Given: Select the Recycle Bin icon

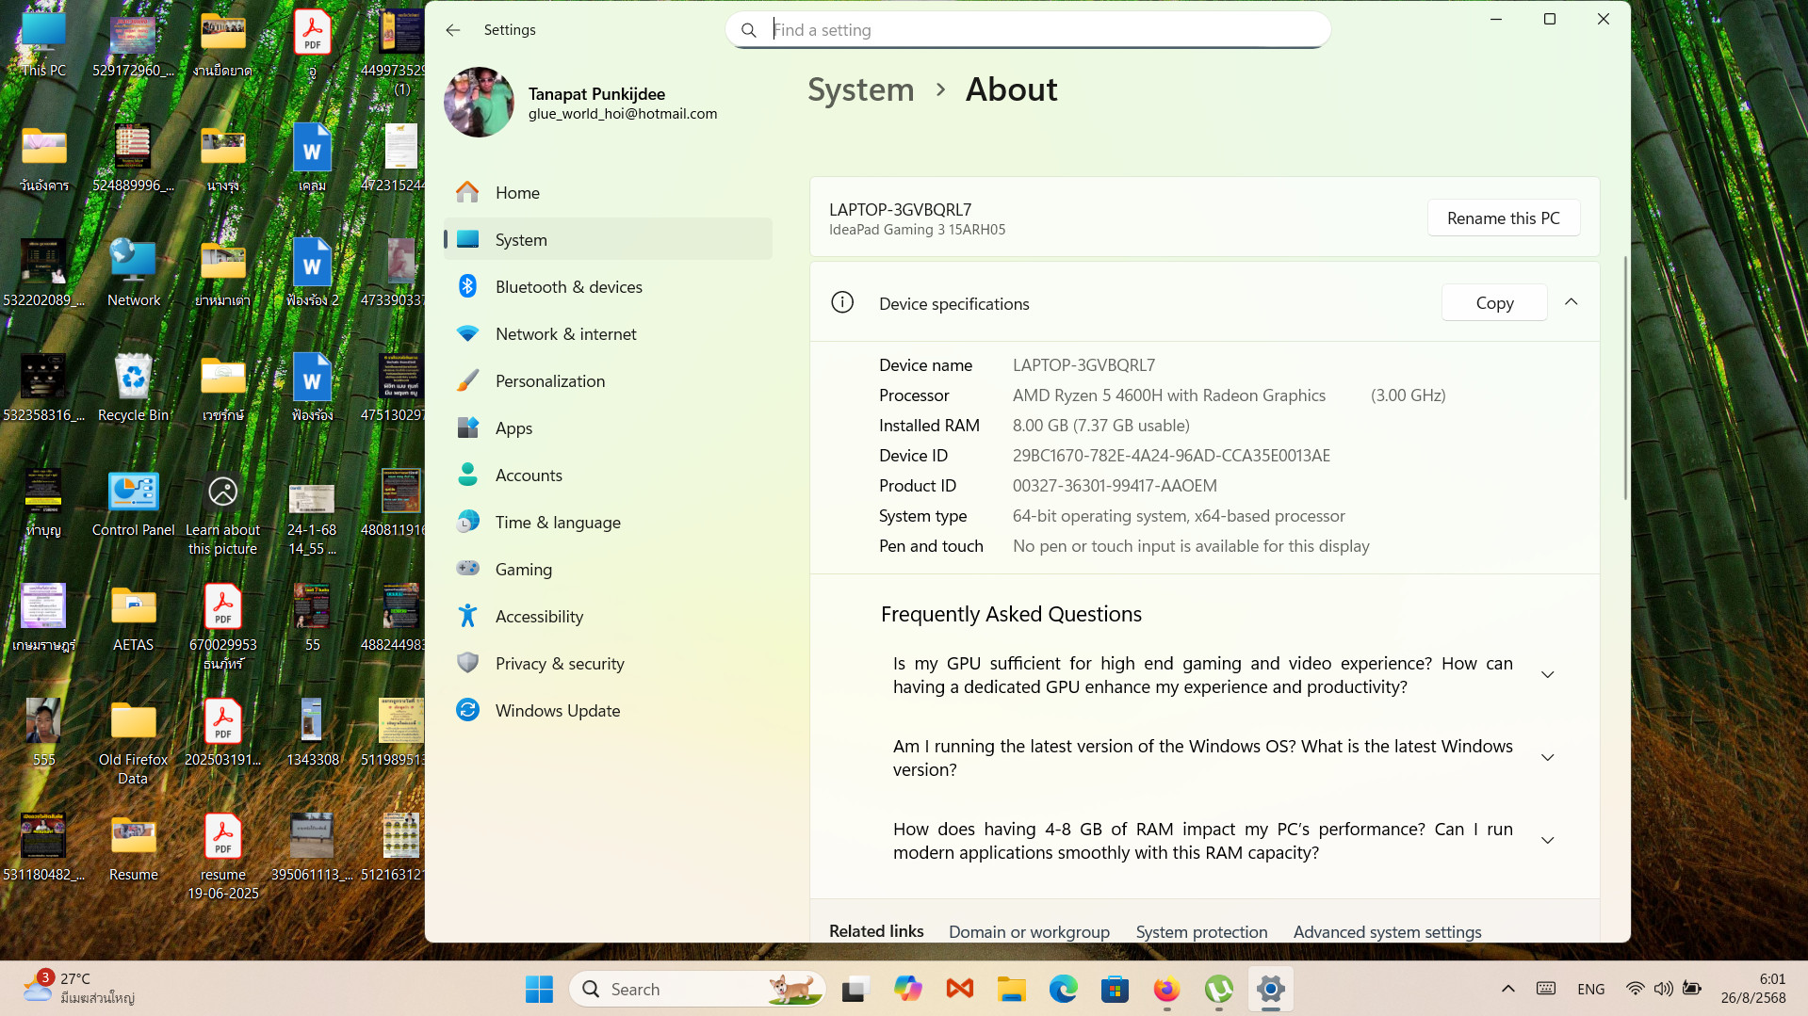Looking at the screenshot, I should point(133,388).
